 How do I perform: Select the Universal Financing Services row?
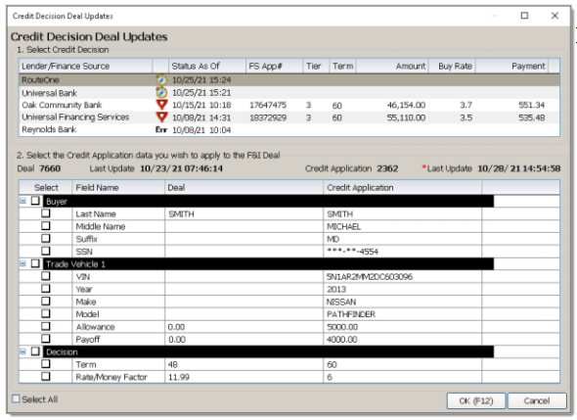coord(289,117)
